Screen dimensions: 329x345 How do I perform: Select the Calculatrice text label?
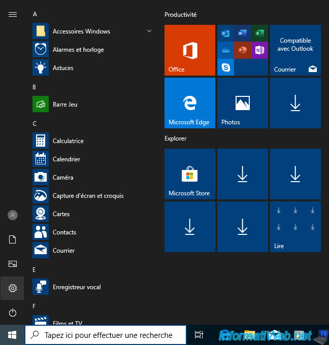(x=68, y=141)
